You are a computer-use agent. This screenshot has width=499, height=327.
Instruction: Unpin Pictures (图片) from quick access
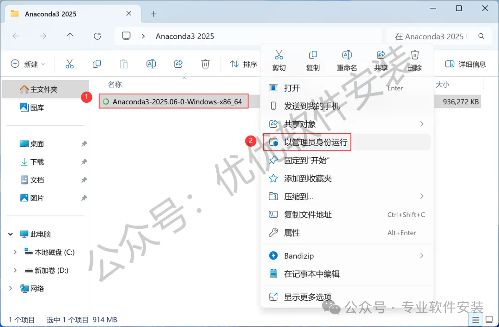click(84, 198)
